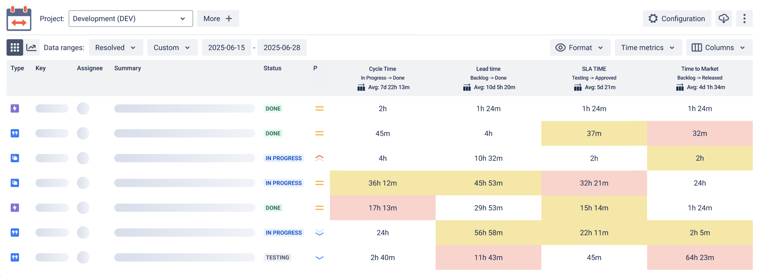Click the Lead time average chart icon
The image size is (757, 277).
click(x=467, y=87)
